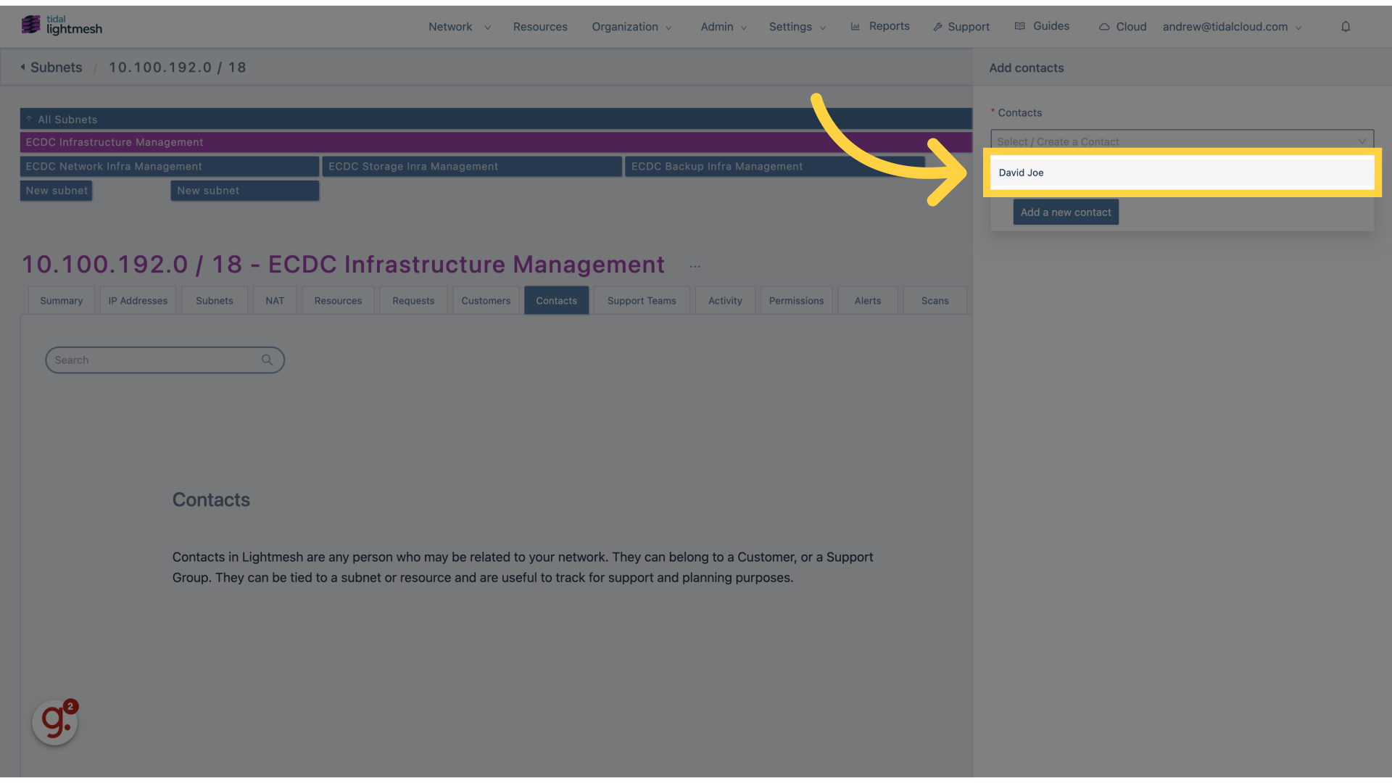Switch to IP Addresses tab
Screen dimensions: 1392x783
coord(138,301)
